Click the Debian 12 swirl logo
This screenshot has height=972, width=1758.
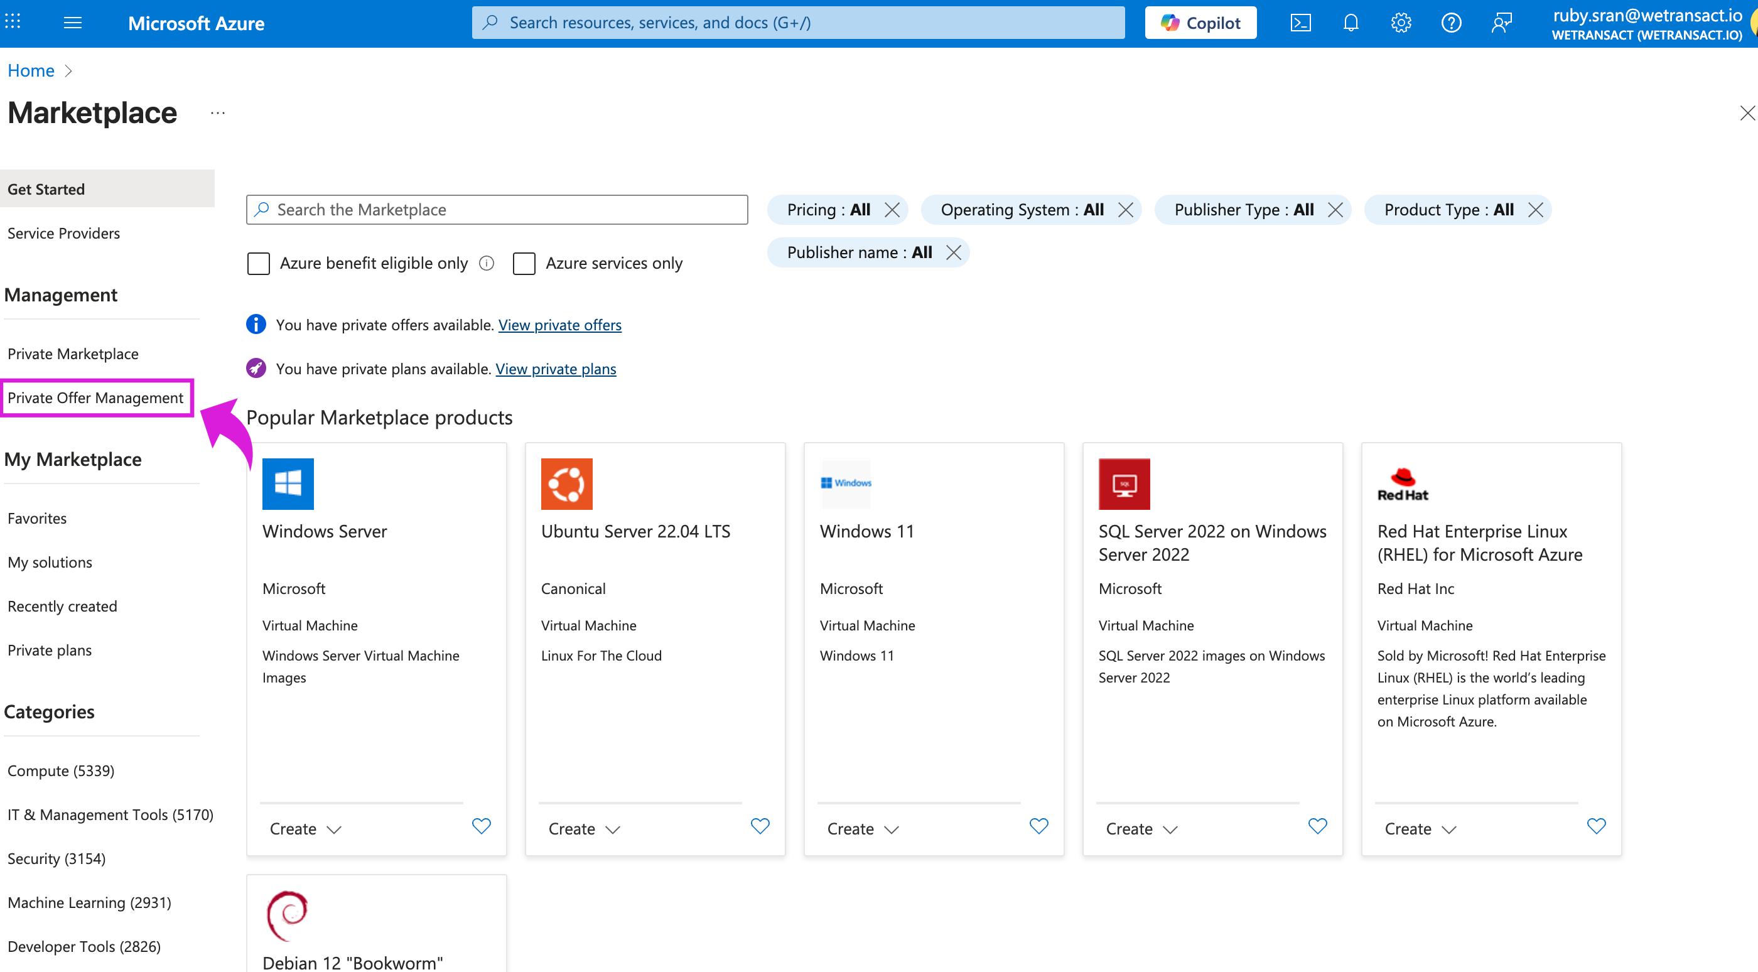[288, 915]
